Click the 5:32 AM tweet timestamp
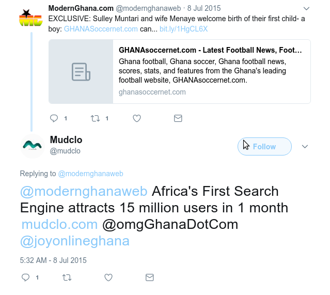This screenshot has height=295, width=330. click(53, 260)
